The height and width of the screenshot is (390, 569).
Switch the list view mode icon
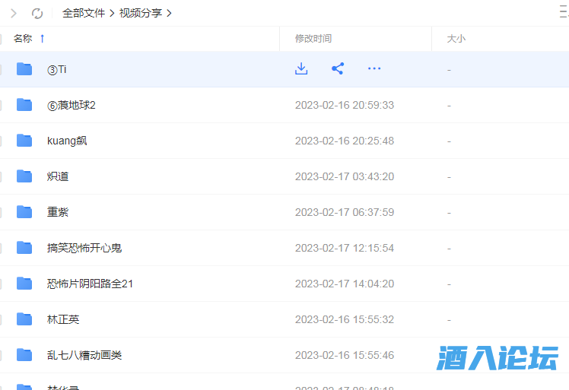[x=564, y=12]
